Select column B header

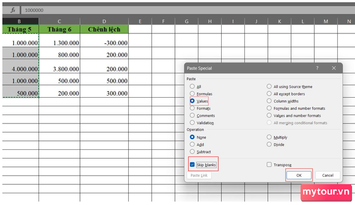20,21
